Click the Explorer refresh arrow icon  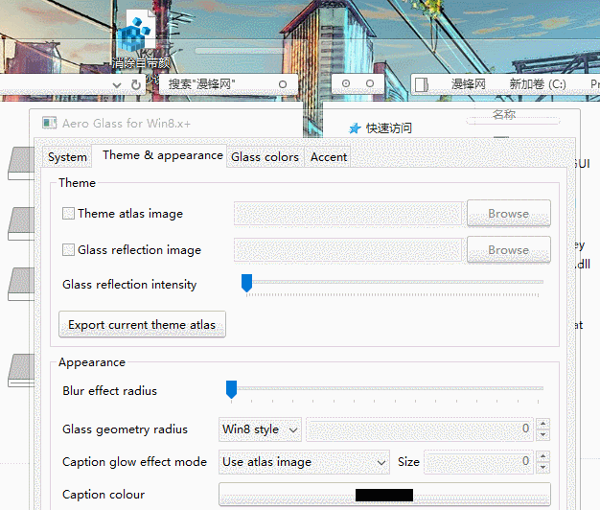coord(136,84)
